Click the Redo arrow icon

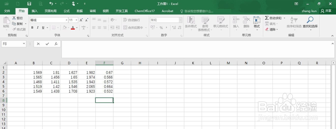point(62,4)
